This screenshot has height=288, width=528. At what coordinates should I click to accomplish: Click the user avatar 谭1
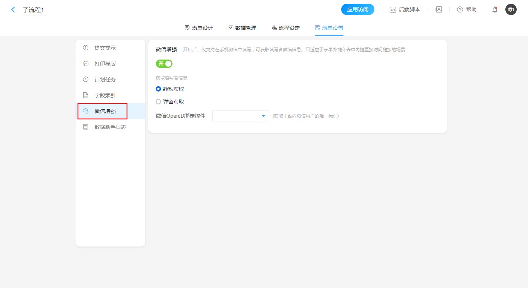pyautogui.click(x=511, y=10)
